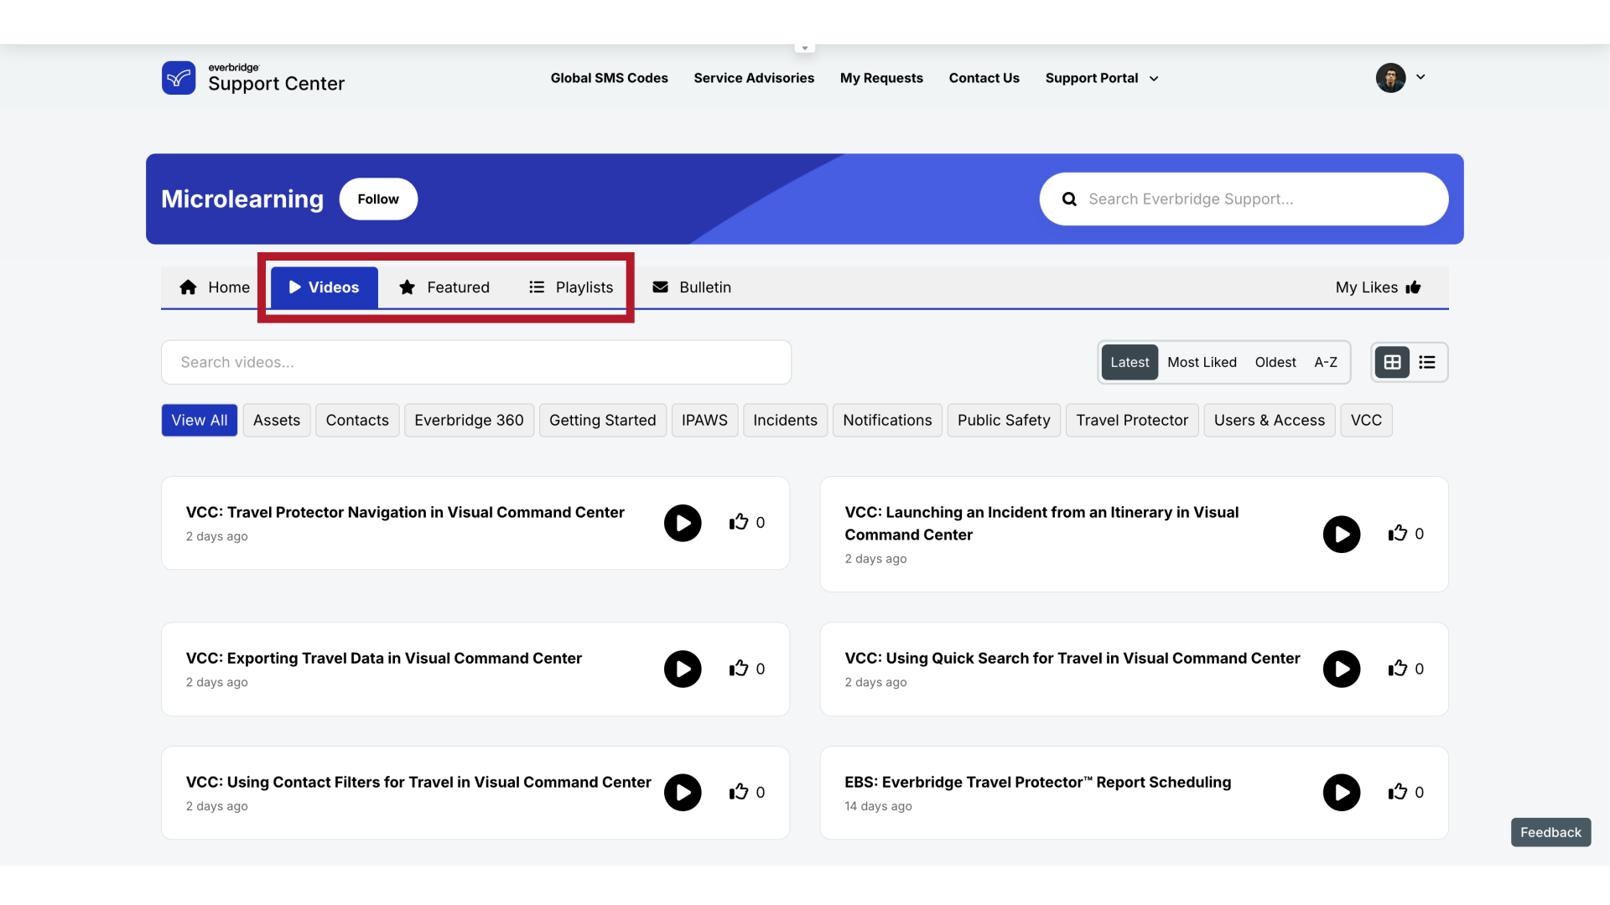Click the play icon on VCC Travel Protector Navigation video

[x=683, y=523]
